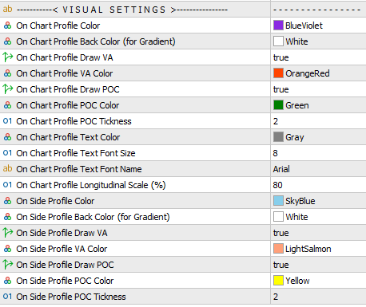Click color icon beside On Side Profile VA Color
Screen dimensions: 366x307
tap(8, 249)
